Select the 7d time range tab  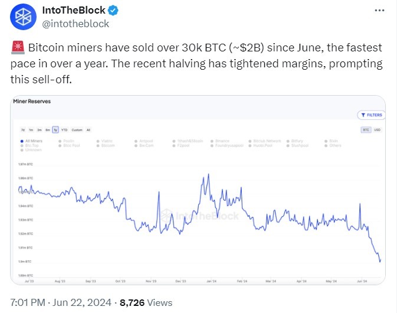tap(23, 129)
